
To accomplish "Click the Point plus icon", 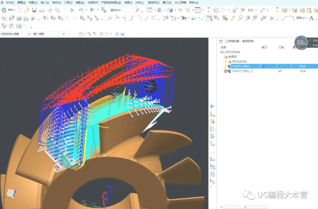I will tap(233, 18).
